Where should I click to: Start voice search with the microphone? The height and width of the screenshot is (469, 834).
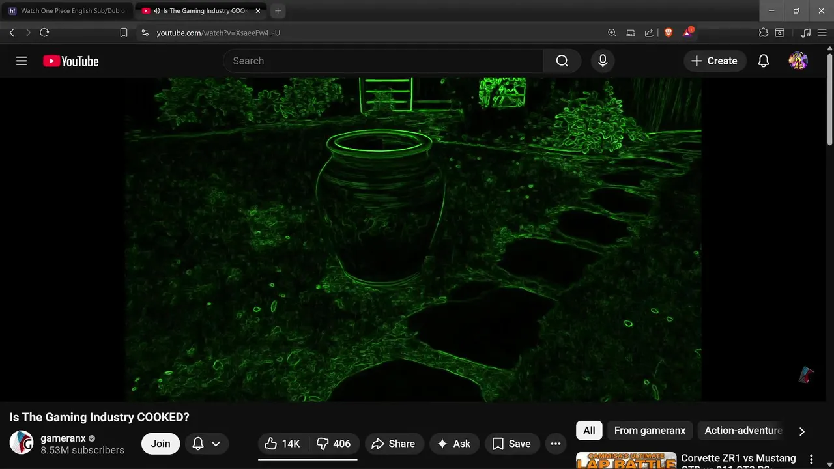click(603, 61)
